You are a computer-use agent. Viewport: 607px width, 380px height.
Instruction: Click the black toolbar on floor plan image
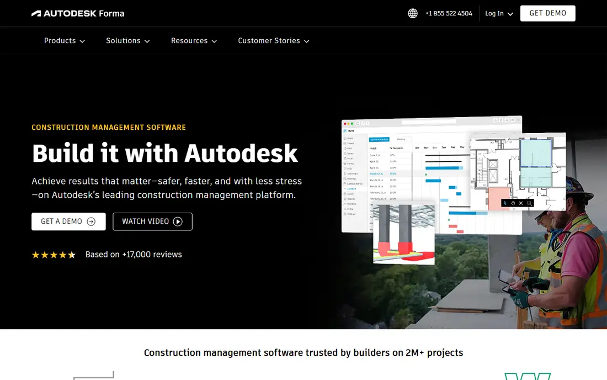point(517,203)
